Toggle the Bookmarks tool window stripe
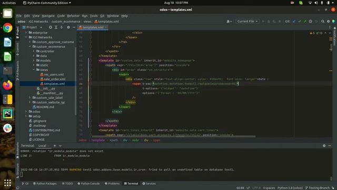 (x=17, y=150)
